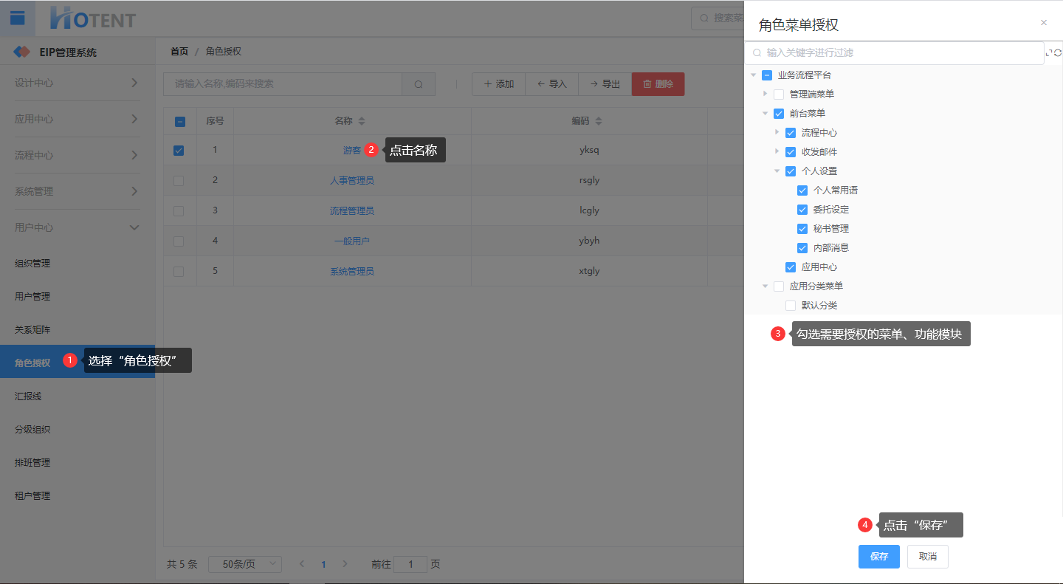Click the top-left menu toggle icon
Image resolution: width=1063 pixels, height=584 pixels.
coord(17,18)
